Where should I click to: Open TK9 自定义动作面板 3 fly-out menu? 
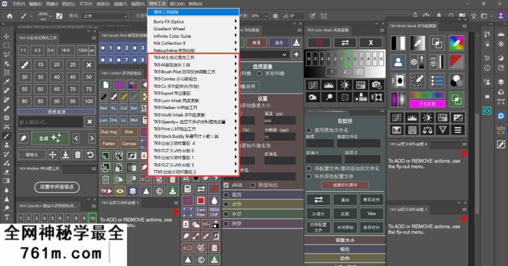(x=464, y=209)
